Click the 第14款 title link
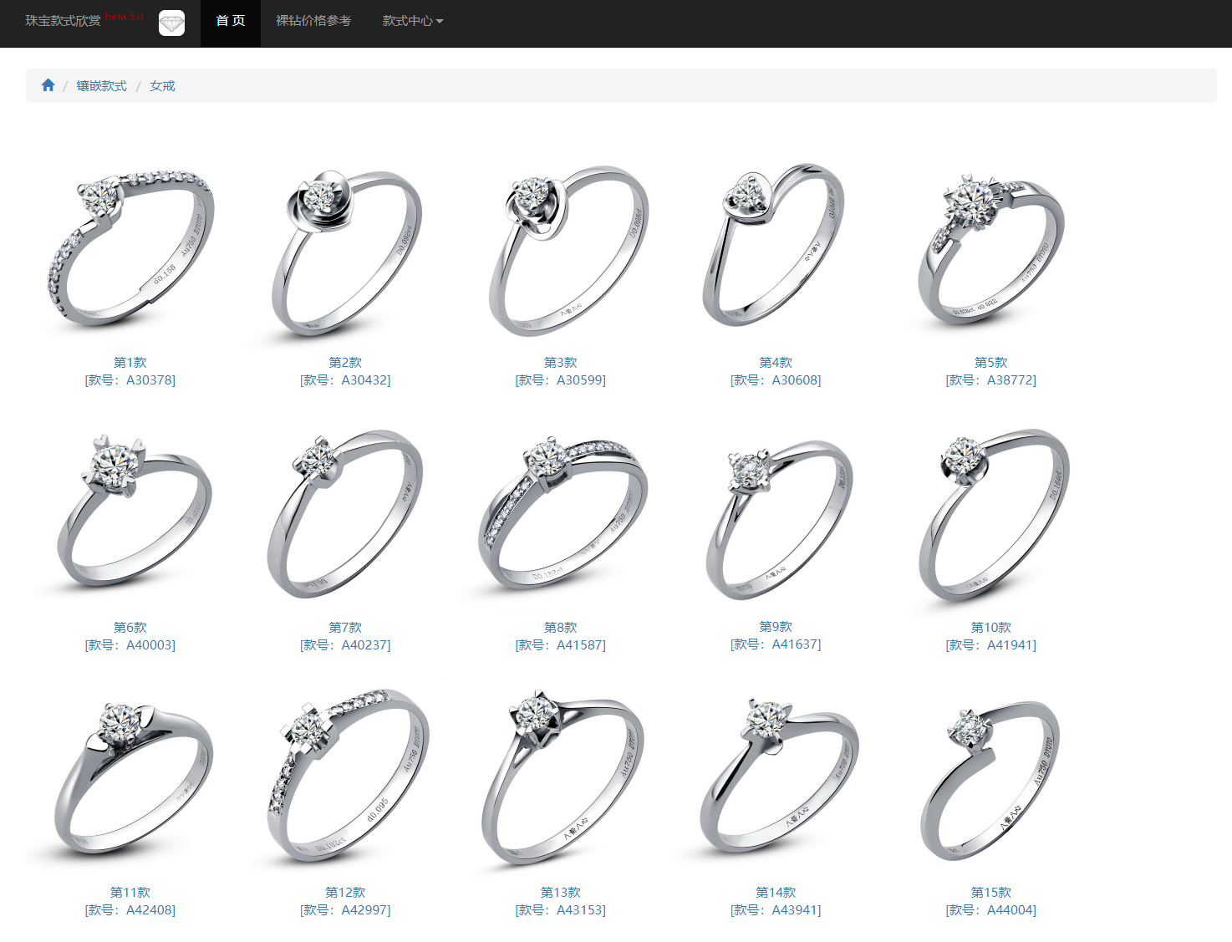This screenshot has height=942, width=1232. (776, 892)
